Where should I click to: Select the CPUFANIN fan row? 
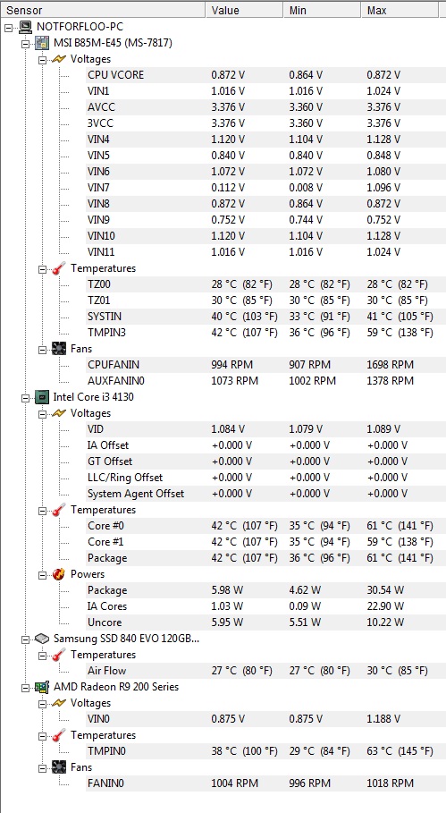pyautogui.click(x=265, y=365)
